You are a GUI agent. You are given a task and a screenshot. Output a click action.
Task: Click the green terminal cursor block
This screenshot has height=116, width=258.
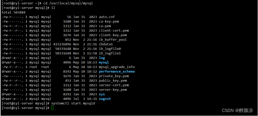tap(52, 108)
